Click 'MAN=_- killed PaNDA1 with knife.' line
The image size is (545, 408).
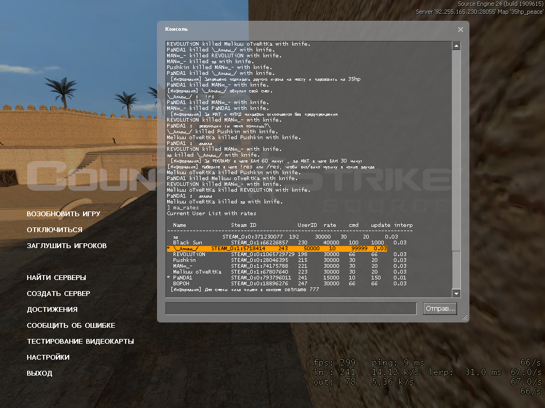coord(218,108)
